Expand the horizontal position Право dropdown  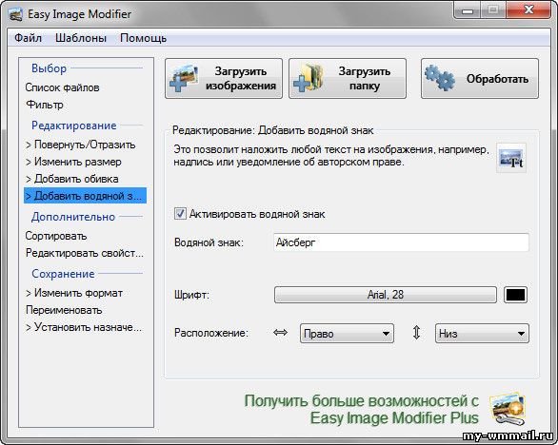coord(347,334)
